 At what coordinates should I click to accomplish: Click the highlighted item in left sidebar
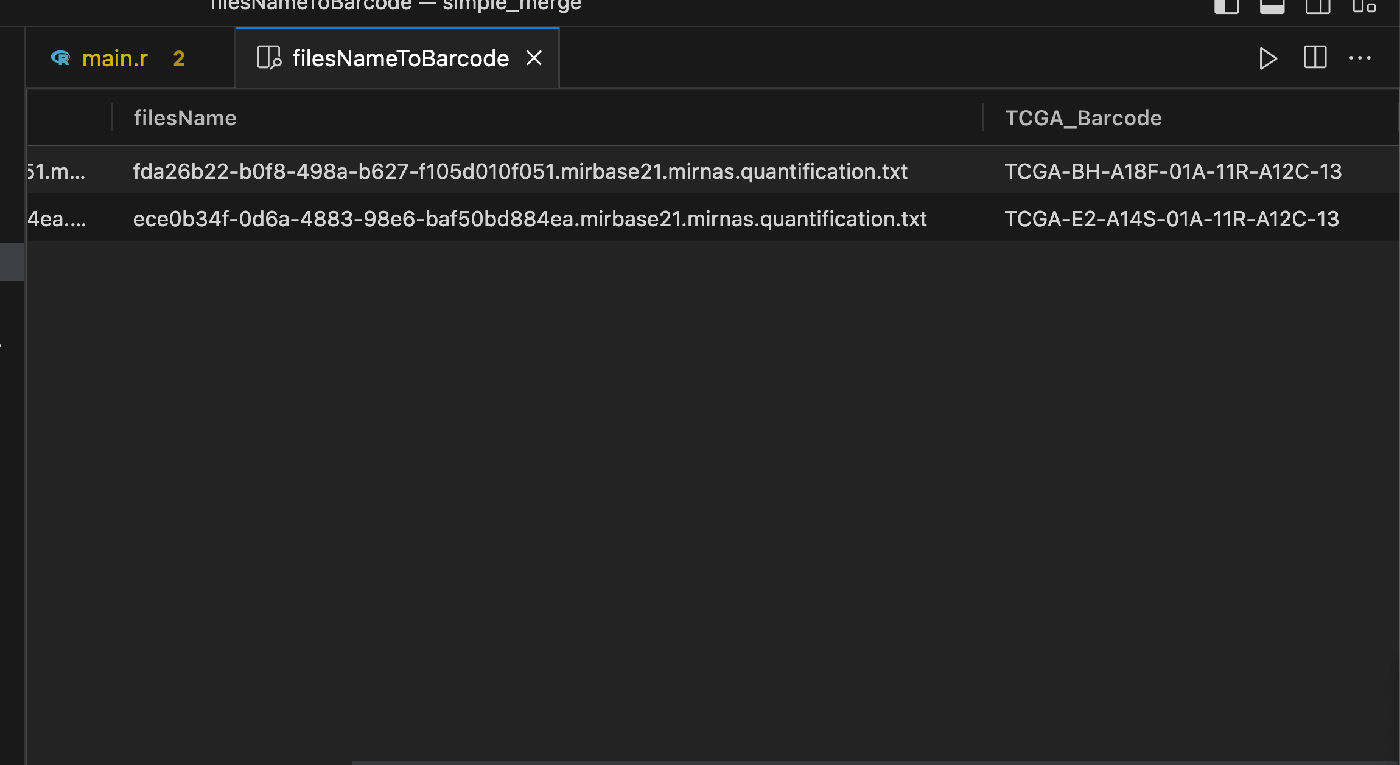12,261
